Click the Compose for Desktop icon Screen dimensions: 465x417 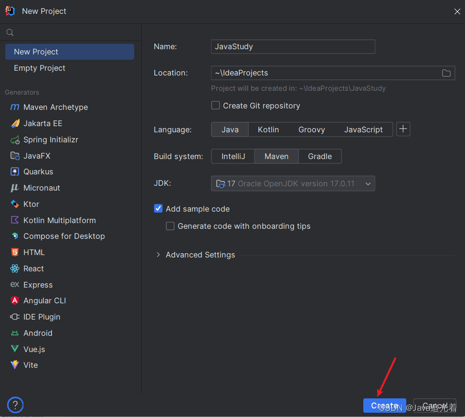[15, 236]
